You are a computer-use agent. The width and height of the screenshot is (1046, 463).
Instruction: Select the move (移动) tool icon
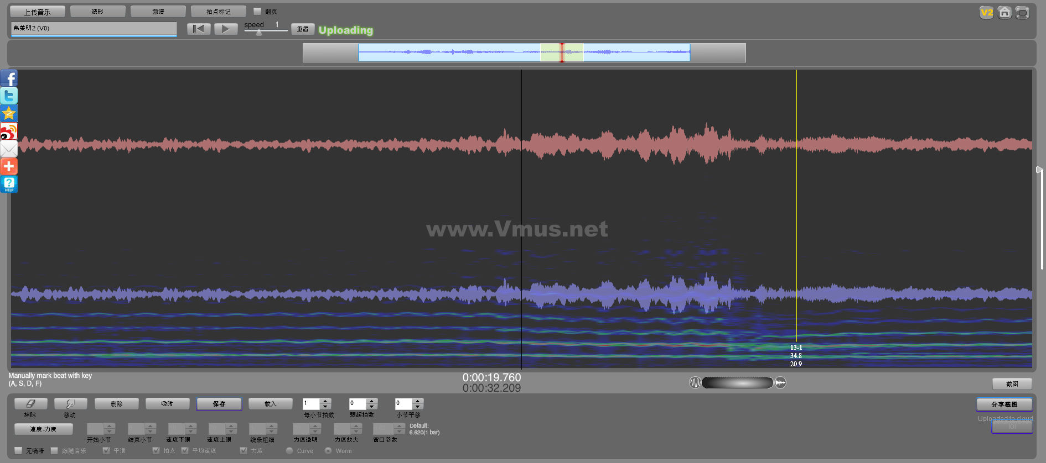coord(70,404)
